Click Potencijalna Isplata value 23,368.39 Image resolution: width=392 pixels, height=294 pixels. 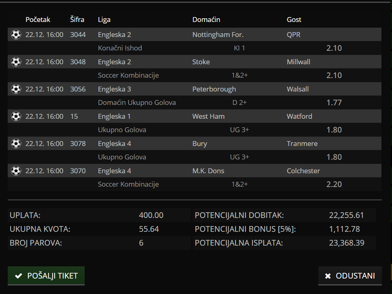tap(346, 242)
